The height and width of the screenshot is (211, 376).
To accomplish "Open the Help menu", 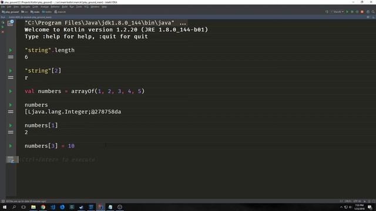I will click(x=104, y=6).
